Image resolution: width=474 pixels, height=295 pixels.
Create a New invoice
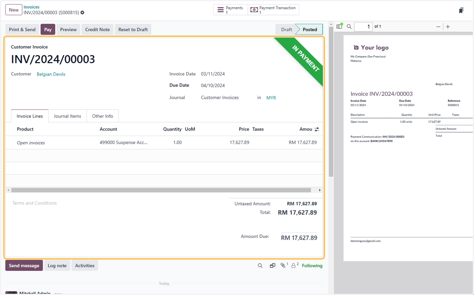[x=14, y=10]
